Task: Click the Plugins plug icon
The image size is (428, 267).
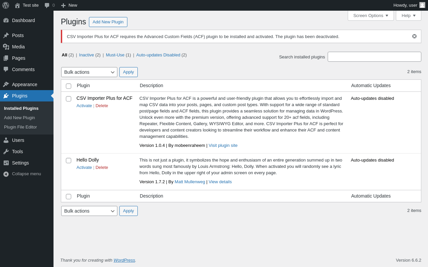Action: 6,96
